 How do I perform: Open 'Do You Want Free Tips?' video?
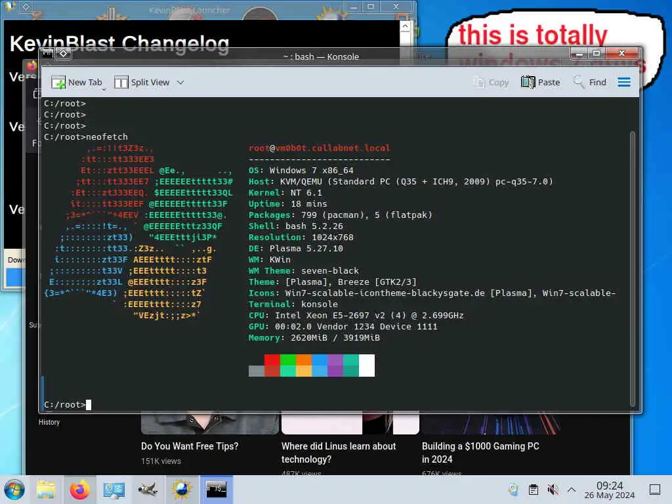pos(190,446)
